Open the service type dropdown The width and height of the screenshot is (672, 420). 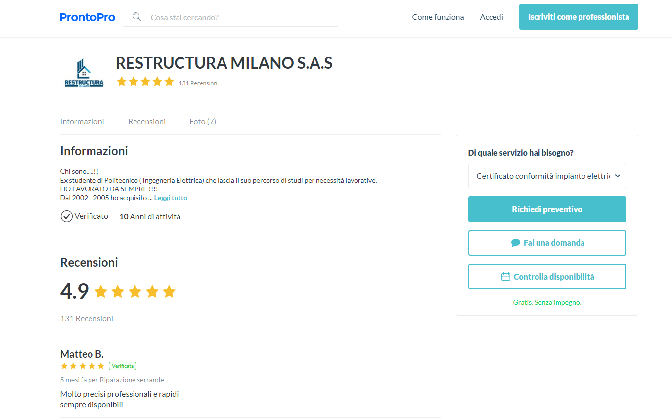coord(547,176)
